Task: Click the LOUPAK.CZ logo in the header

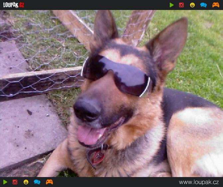Action: tap(14, 5)
